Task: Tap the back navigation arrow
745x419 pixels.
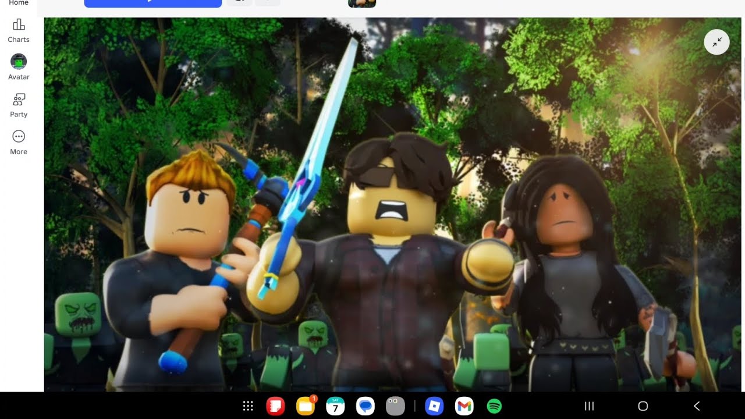Action: point(697,406)
